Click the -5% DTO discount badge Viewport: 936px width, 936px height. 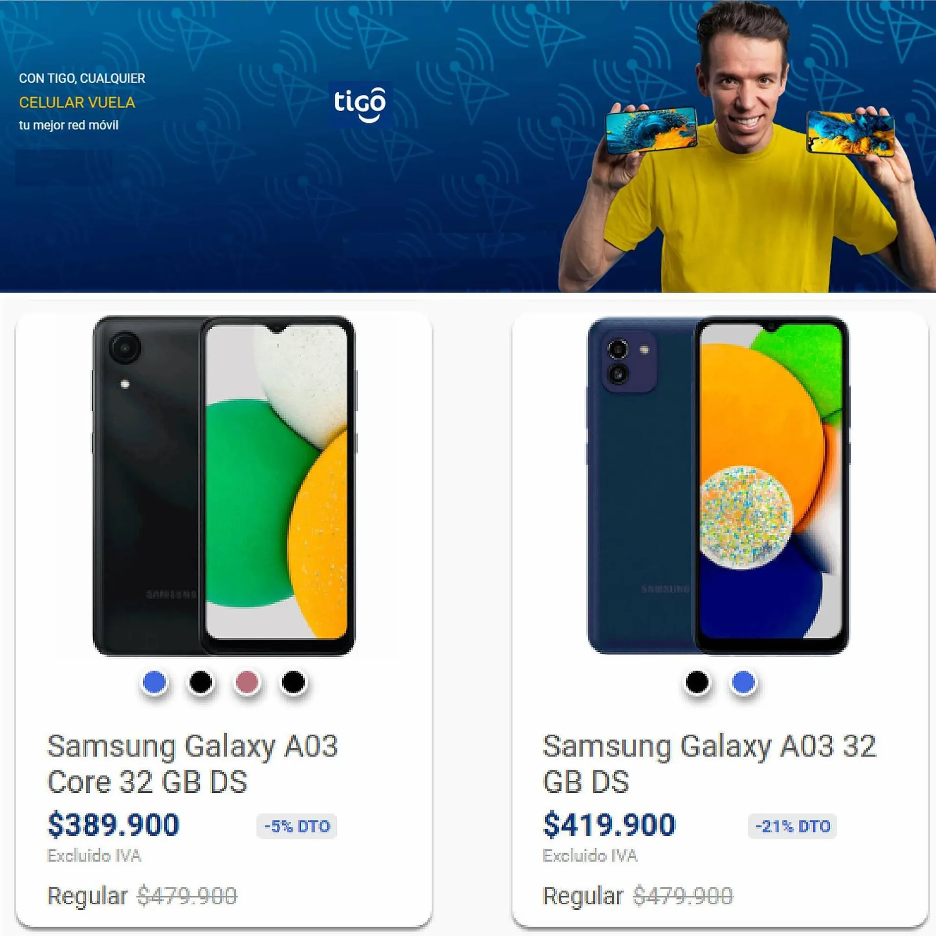click(x=297, y=826)
